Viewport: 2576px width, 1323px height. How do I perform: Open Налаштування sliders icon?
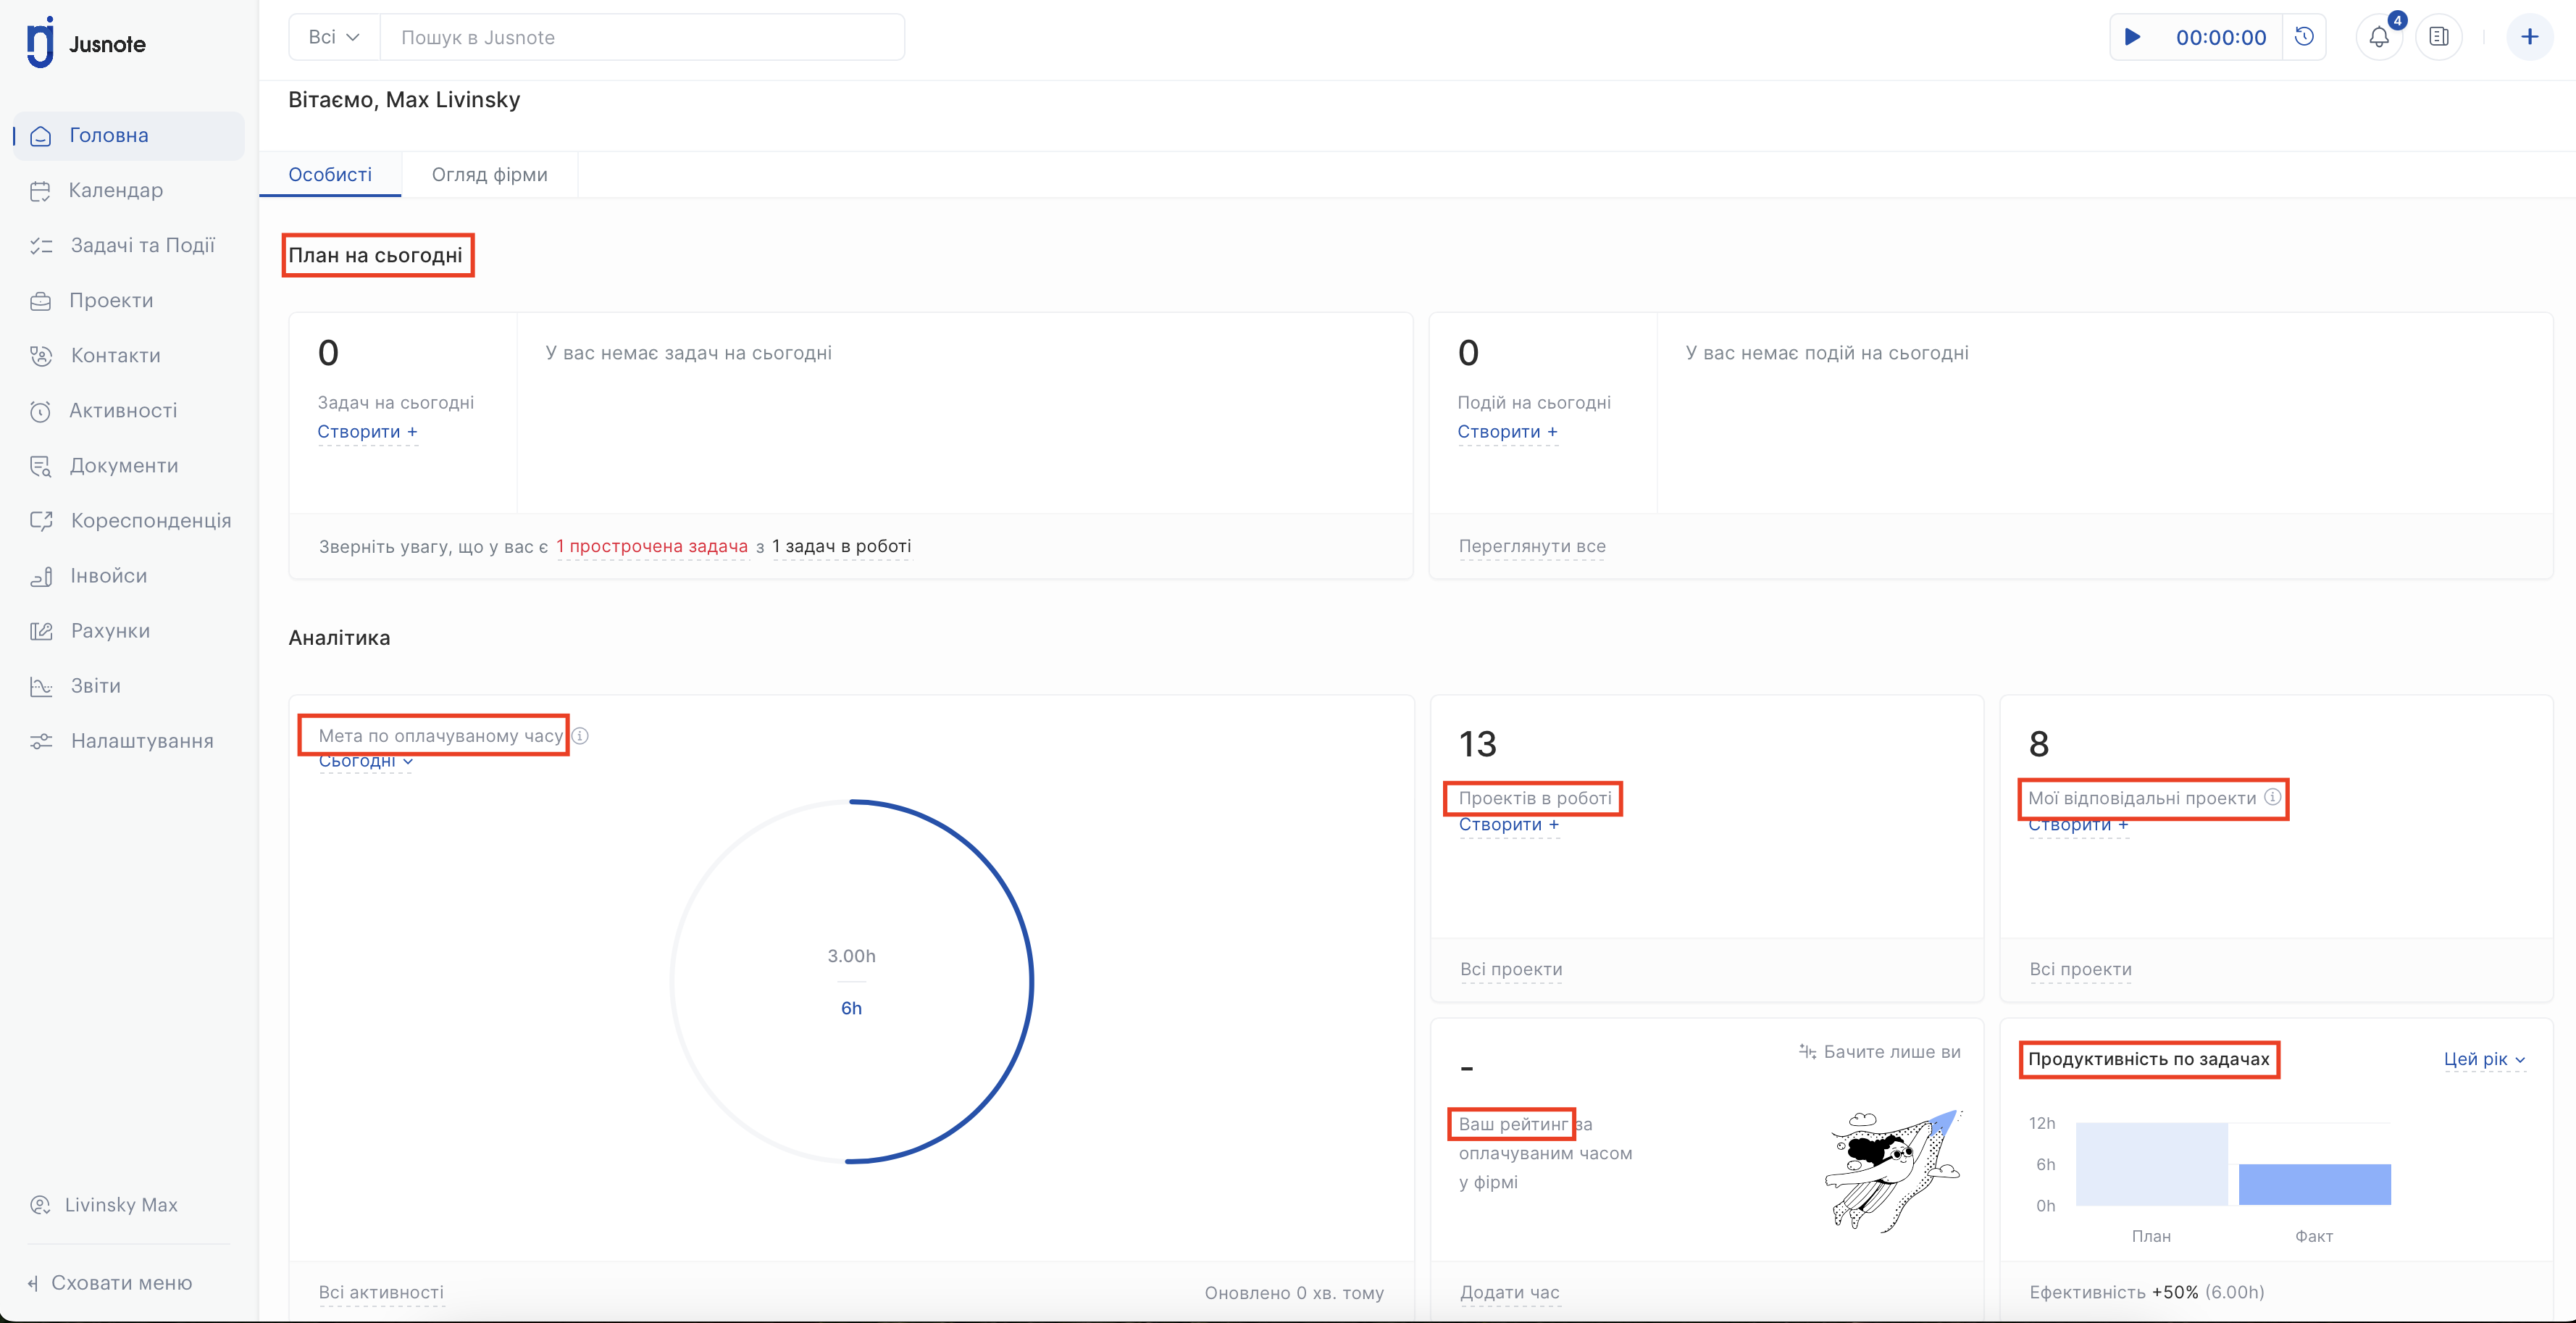click(41, 741)
